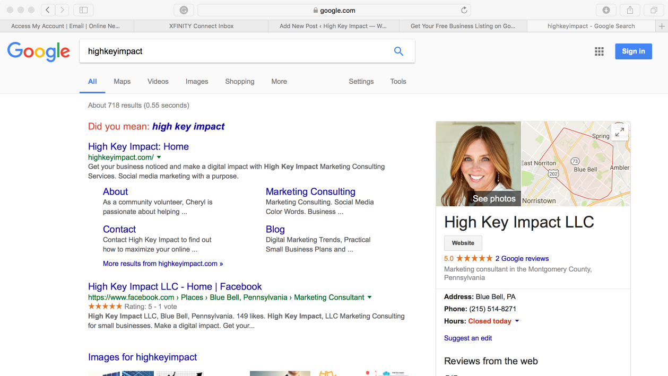Viewport: 668px width, 376px height.
Task: Open the Contact sitelink
Action: (x=119, y=230)
